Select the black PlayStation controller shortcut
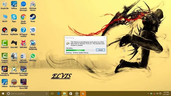 (14, 44)
